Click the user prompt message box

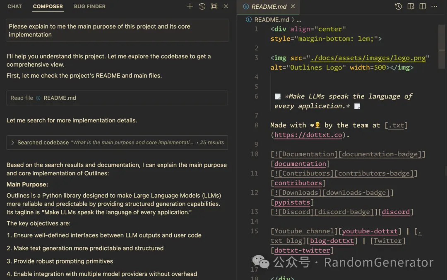[117, 31]
